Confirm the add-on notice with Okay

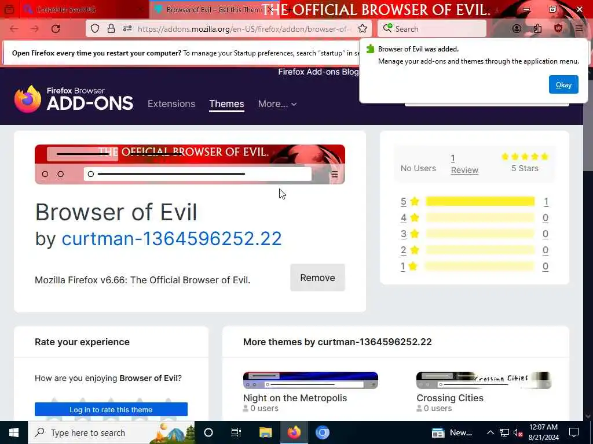tap(563, 84)
